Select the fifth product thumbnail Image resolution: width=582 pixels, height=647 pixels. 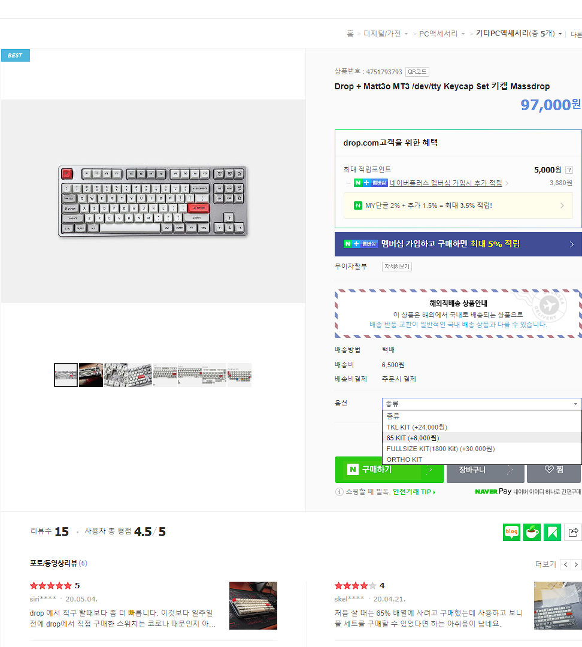[x=165, y=374]
